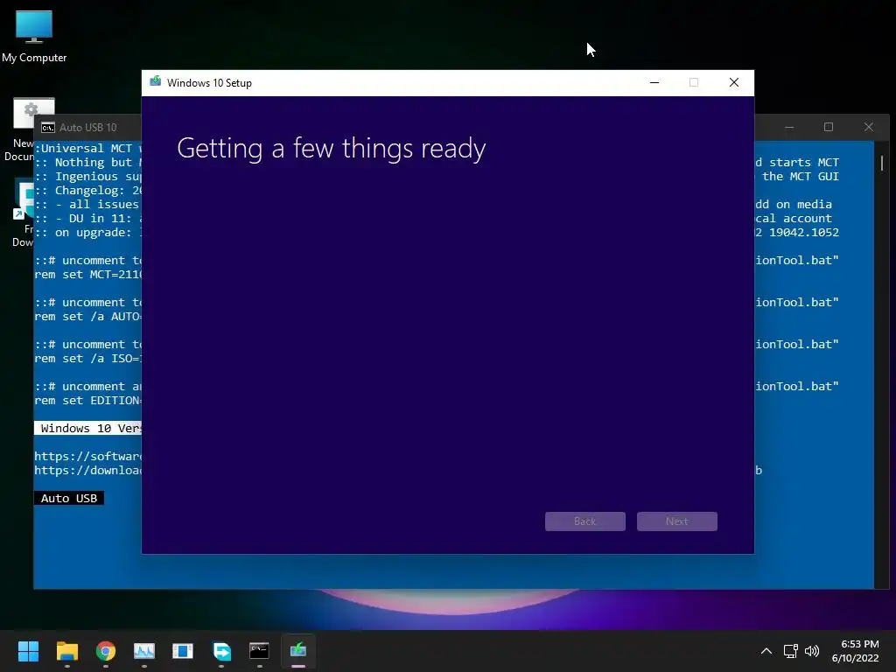Image resolution: width=896 pixels, height=672 pixels.
Task: Click the 'rem set /a AUTO' console line
Action: [x=88, y=316]
